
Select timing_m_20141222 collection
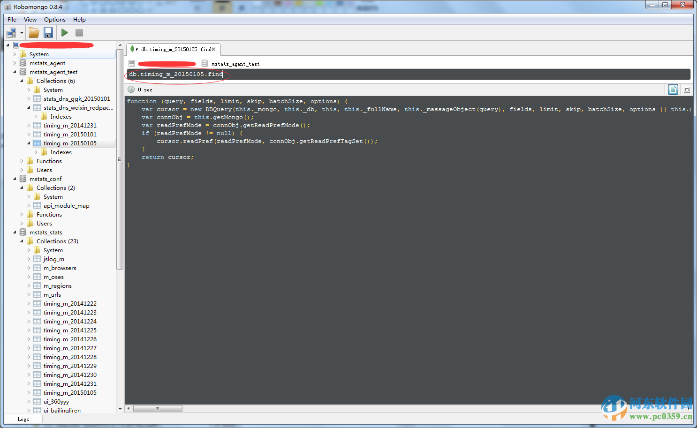(x=70, y=304)
